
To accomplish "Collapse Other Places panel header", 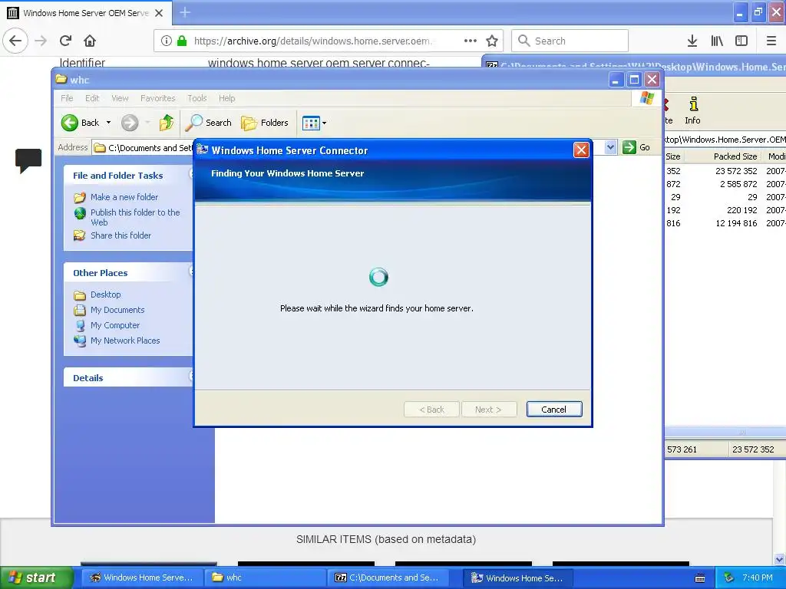I will [128, 273].
